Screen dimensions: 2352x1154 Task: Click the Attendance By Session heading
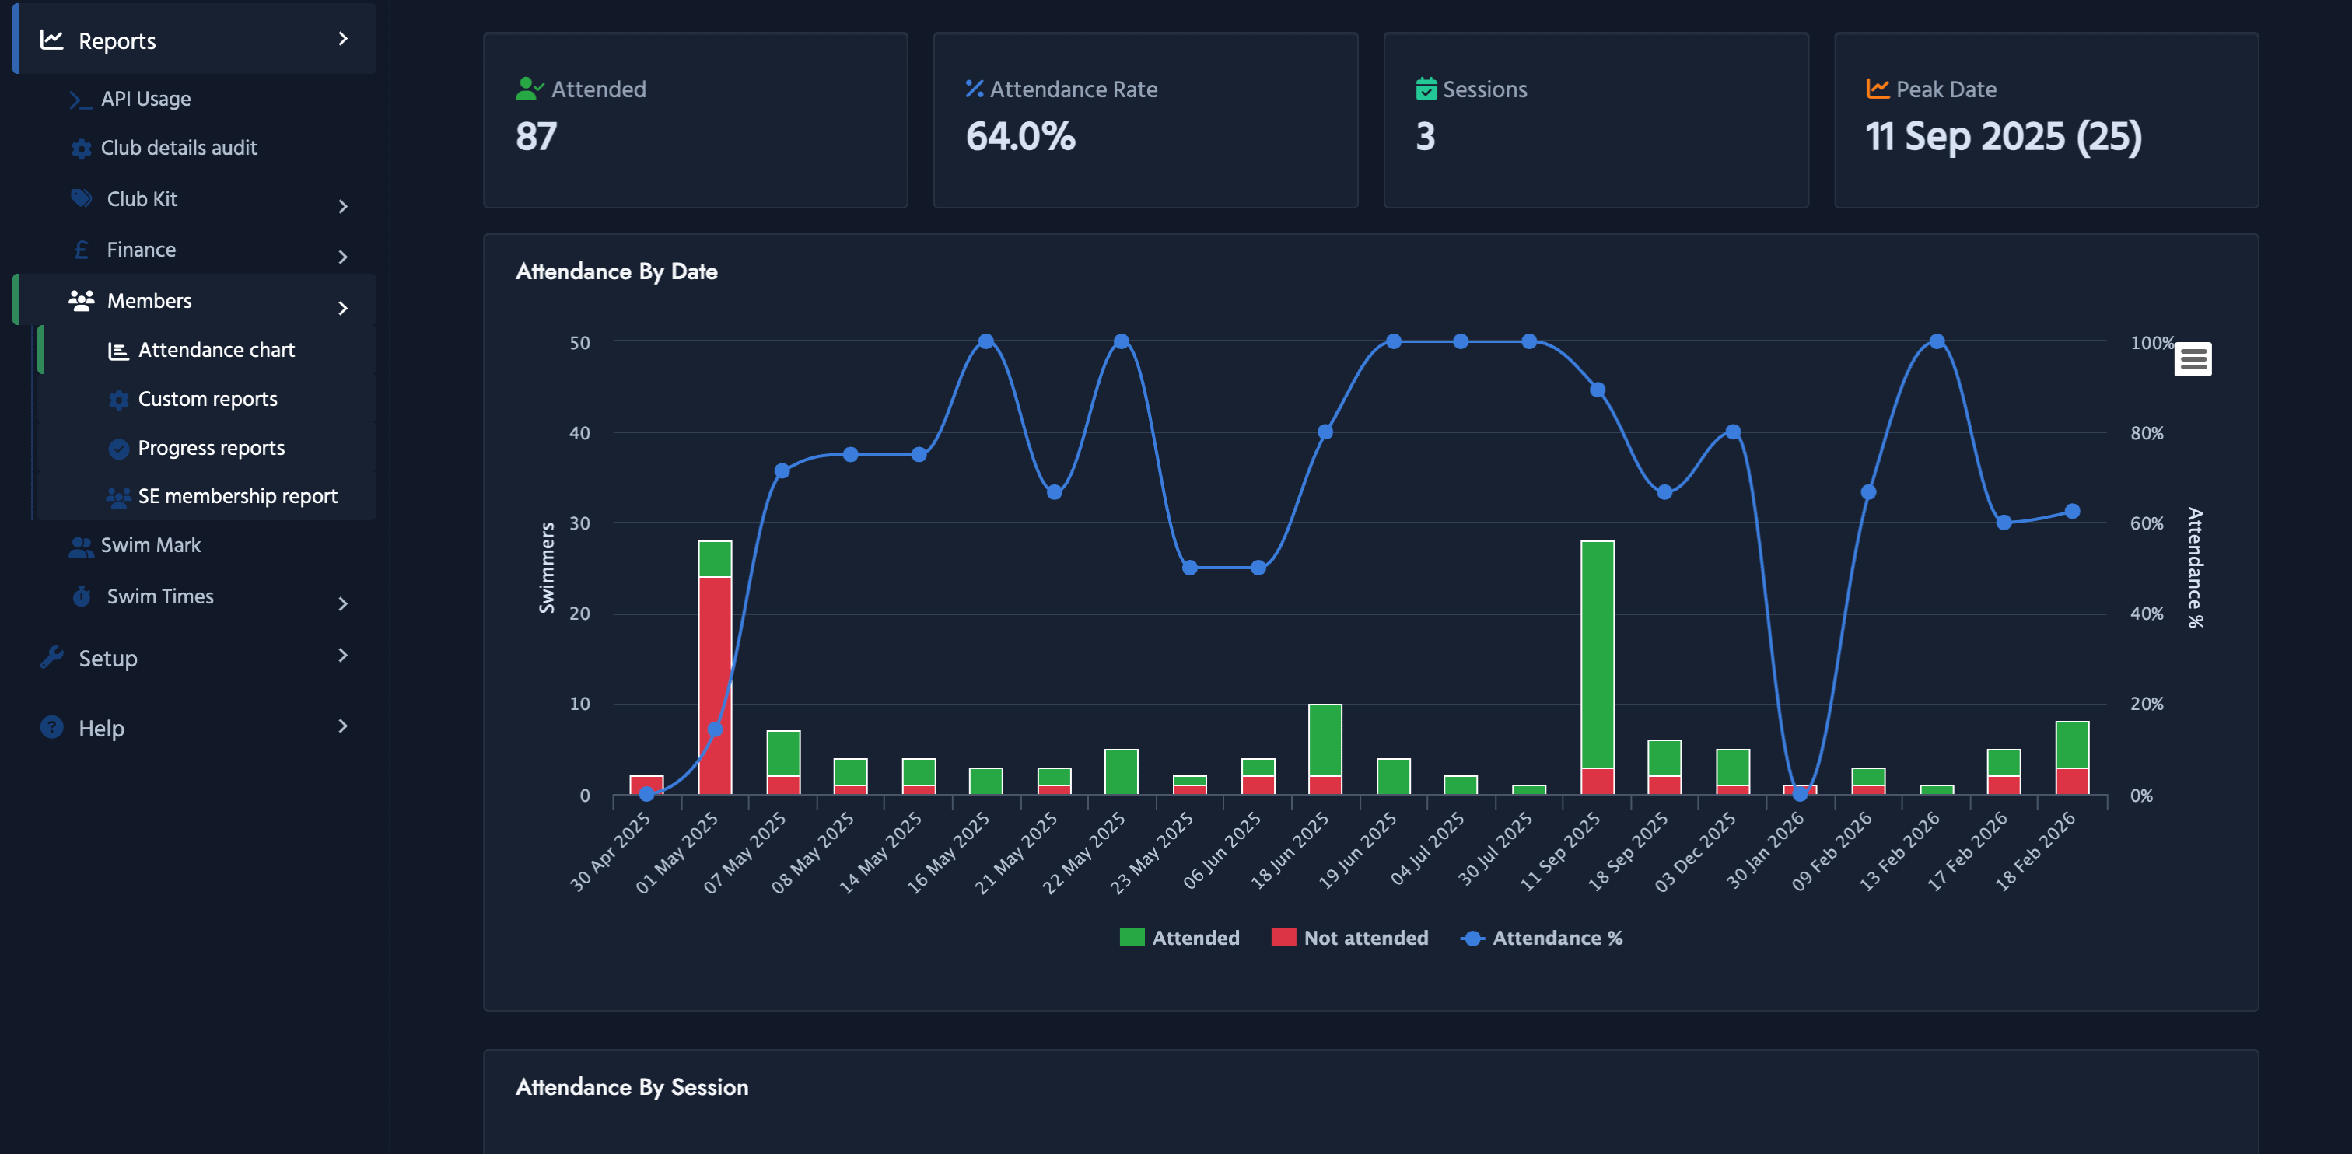pyautogui.click(x=632, y=1086)
